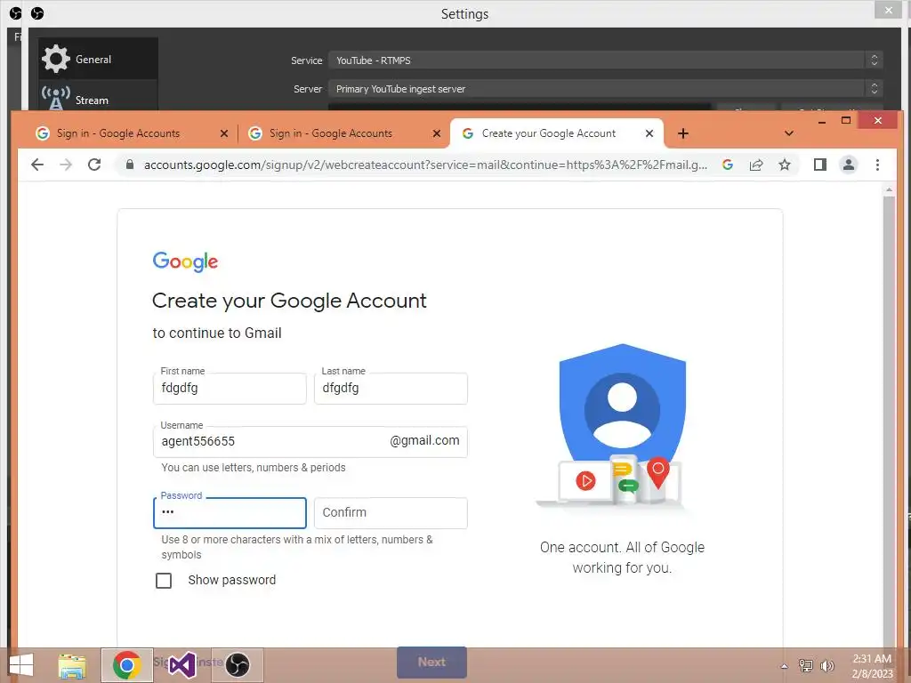Click the Google logo on signup form

[185, 262]
